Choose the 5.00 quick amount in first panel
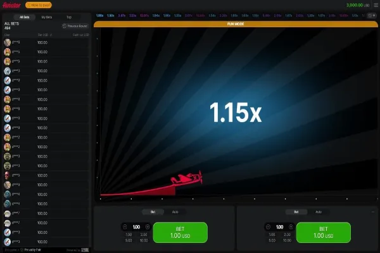Viewport: 380px width, 253px height. pyautogui.click(x=129, y=240)
